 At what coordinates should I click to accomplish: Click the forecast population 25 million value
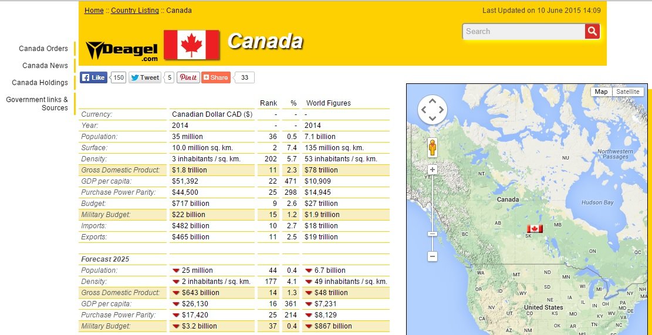coord(197,270)
